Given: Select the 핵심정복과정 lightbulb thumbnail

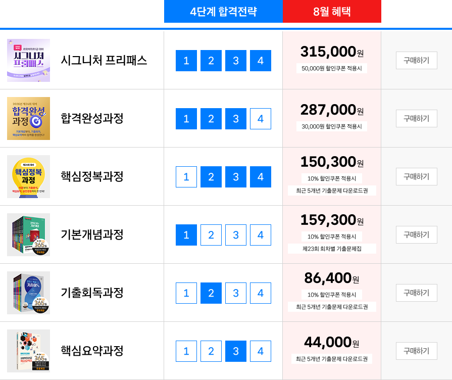Looking at the screenshot, I should coord(29,176).
